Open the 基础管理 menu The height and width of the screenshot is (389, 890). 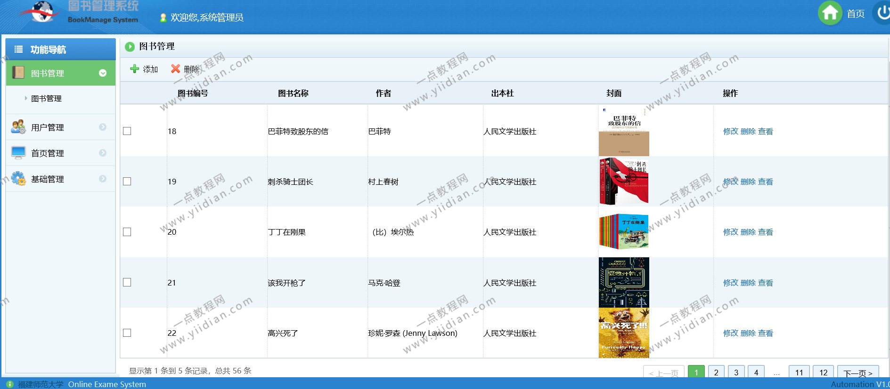pos(61,179)
